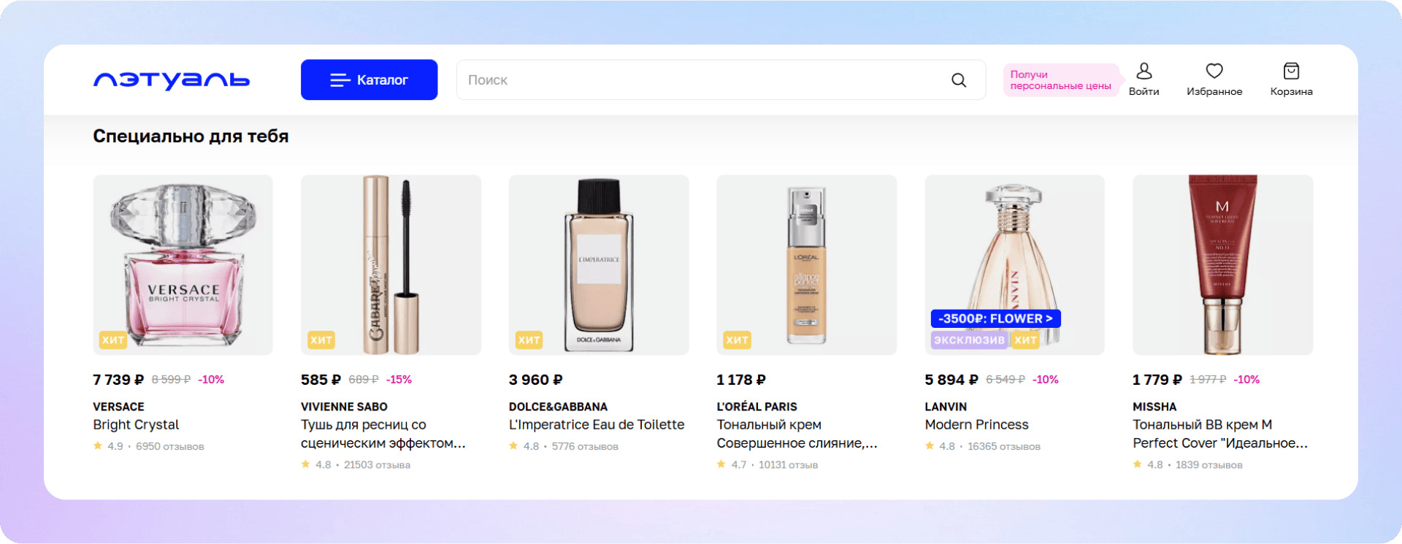The height and width of the screenshot is (544, 1402).
Task: Open the Каталог menu
Action: 369,80
